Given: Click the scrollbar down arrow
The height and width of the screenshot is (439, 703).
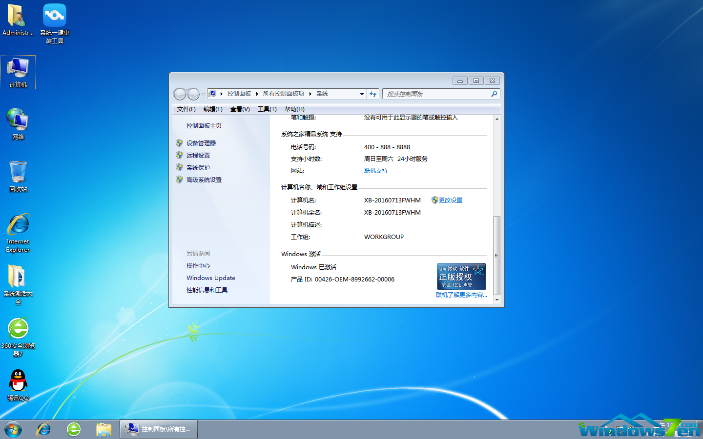Looking at the screenshot, I should 497,299.
